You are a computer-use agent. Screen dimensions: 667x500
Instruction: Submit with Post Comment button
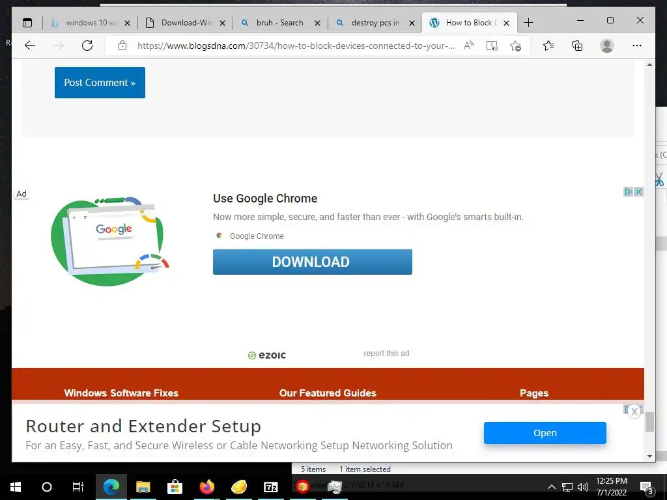pos(100,83)
